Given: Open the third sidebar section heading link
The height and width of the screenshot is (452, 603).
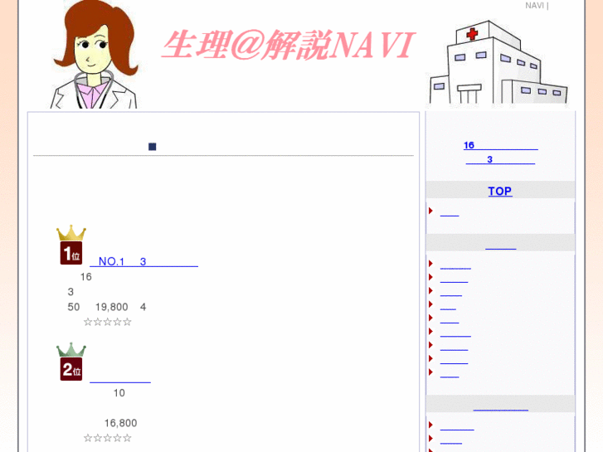Looking at the screenshot, I should (x=501, y=406).
